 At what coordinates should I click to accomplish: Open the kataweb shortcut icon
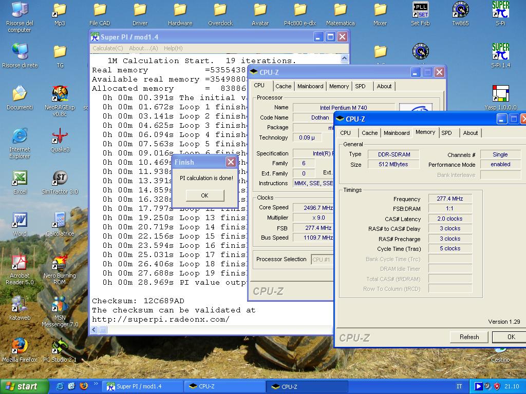[20, 304]
